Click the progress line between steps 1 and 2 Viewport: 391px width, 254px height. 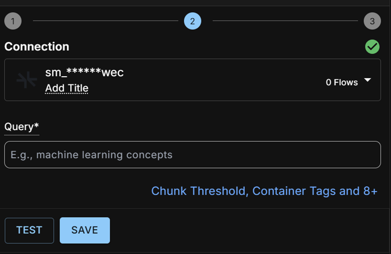click(106, 21)
